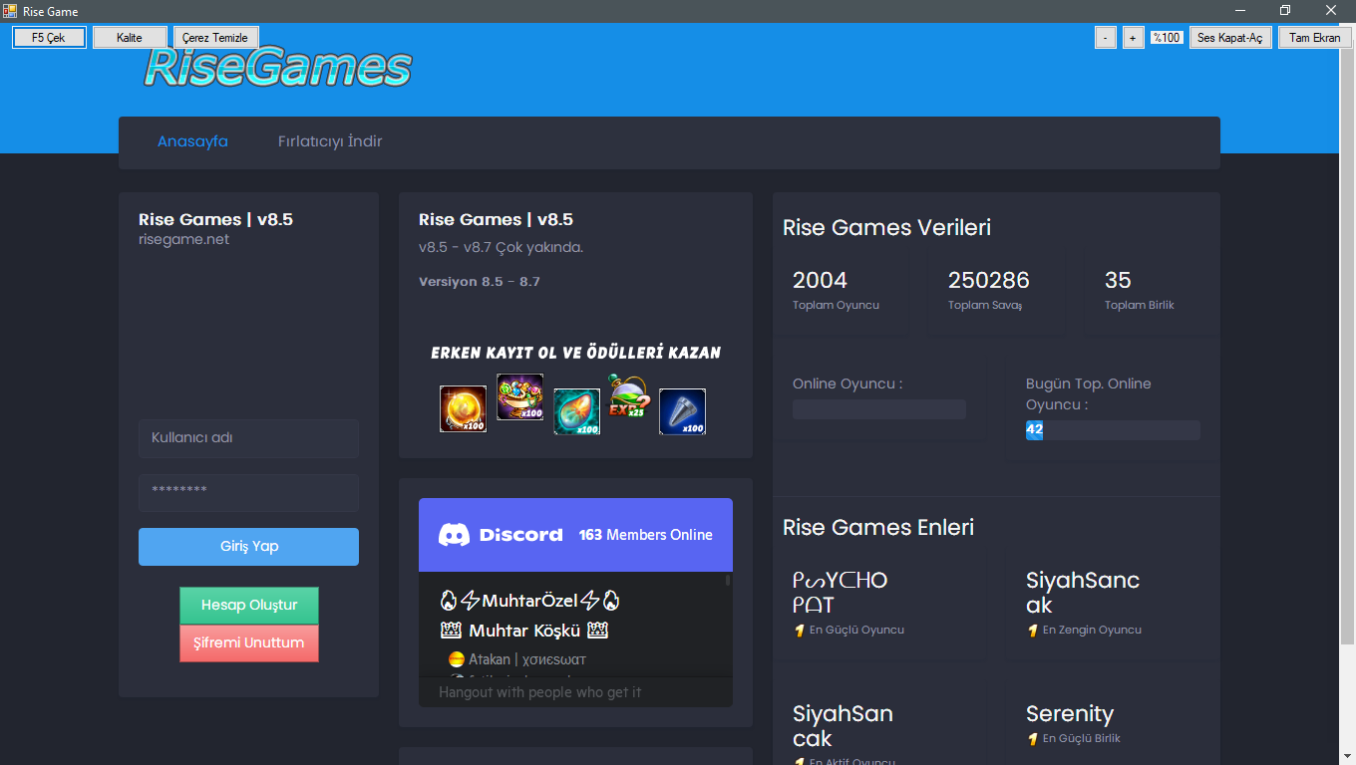
Task: Click the Serenity guild name
Action: (x=1070, y=714)
